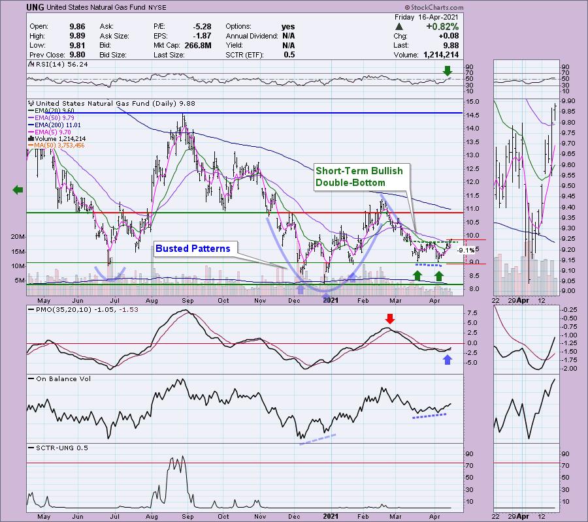Image resolution: width=588 pixels, height=522 pixels.
Task: Click the blue up arrow below December low
Action: 300,288
